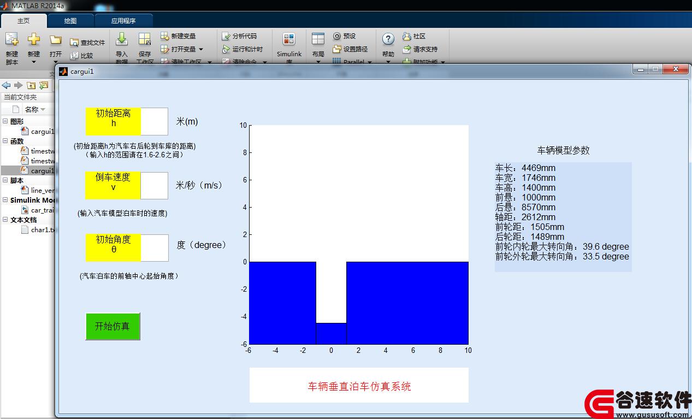Click the reversing speed v input field

155,186
